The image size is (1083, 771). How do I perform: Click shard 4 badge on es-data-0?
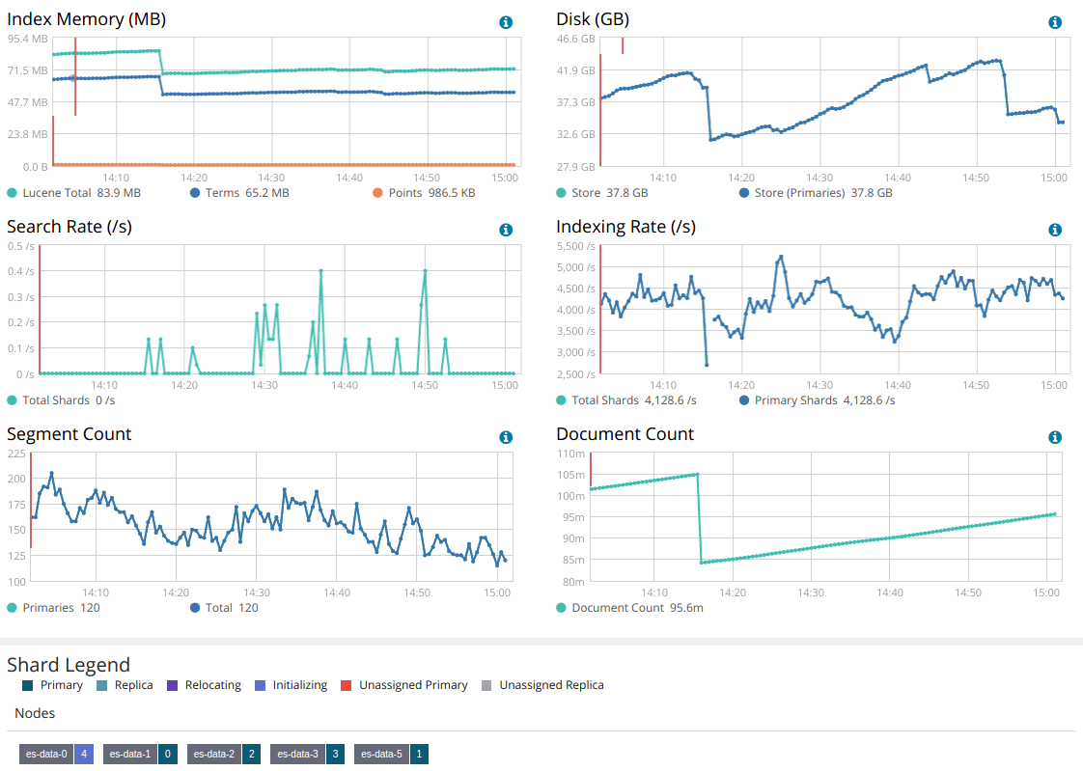[84, 754]
